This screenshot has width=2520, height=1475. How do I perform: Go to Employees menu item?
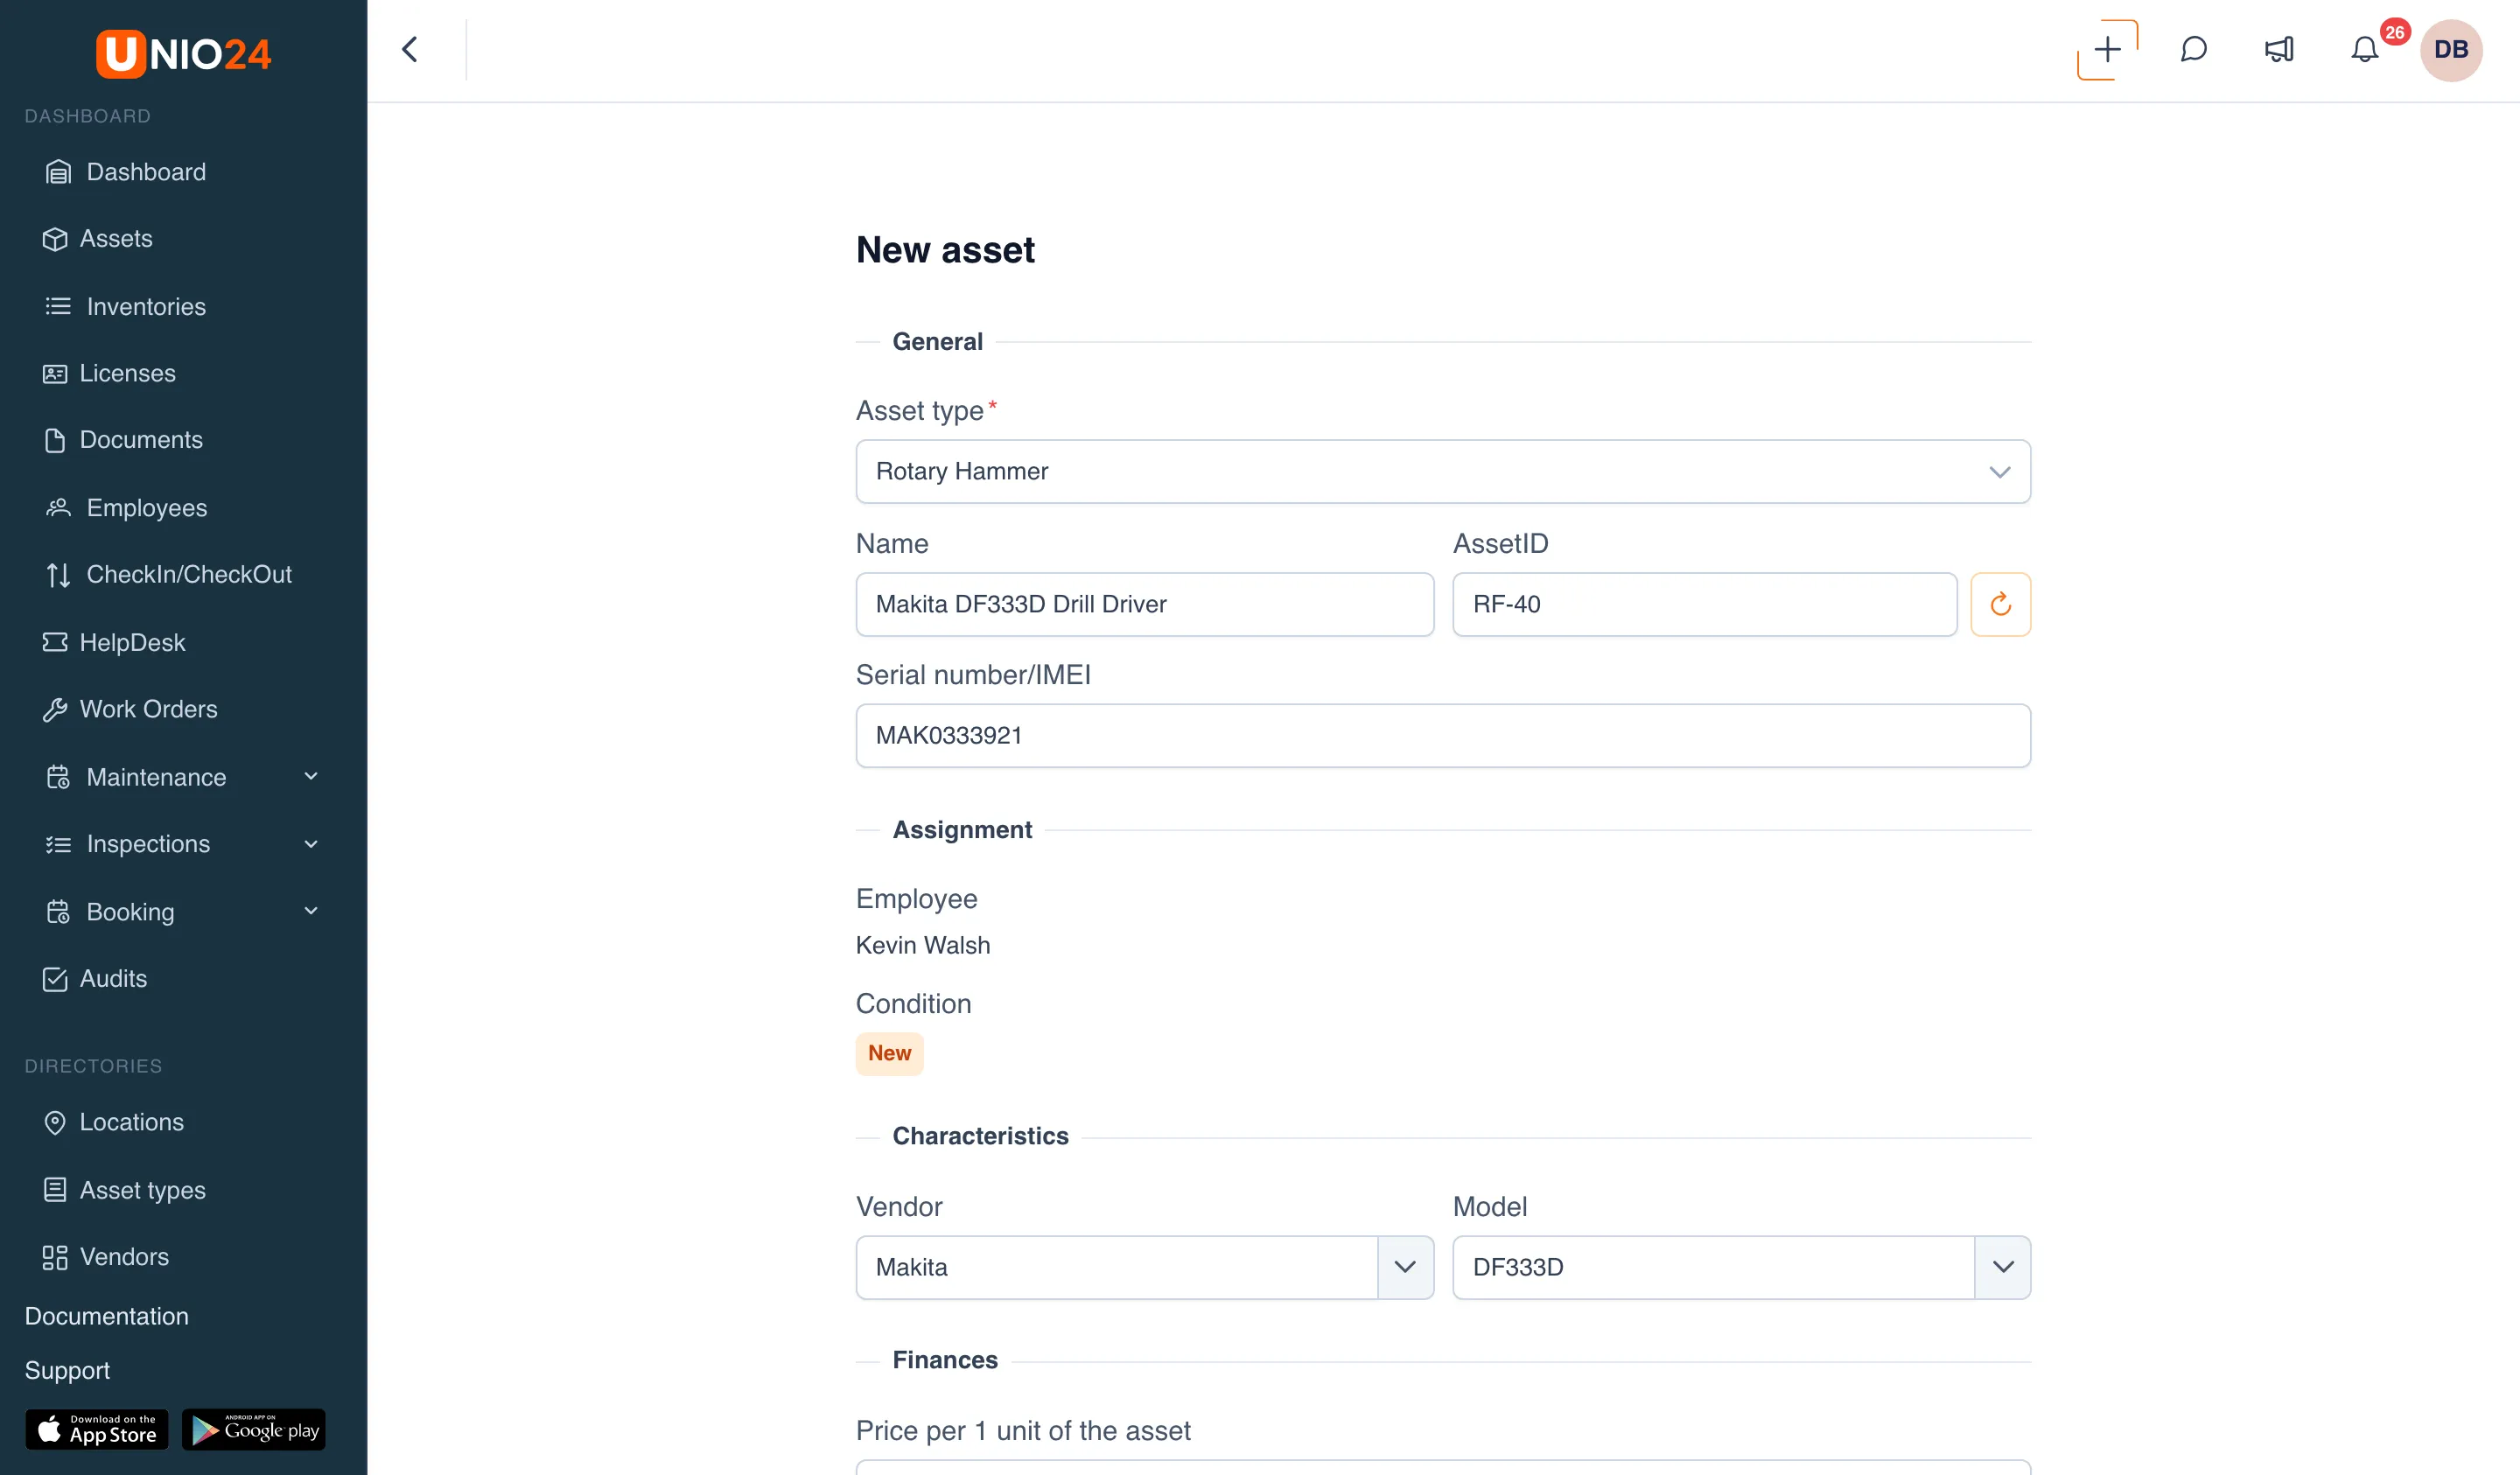click(147, 508)
